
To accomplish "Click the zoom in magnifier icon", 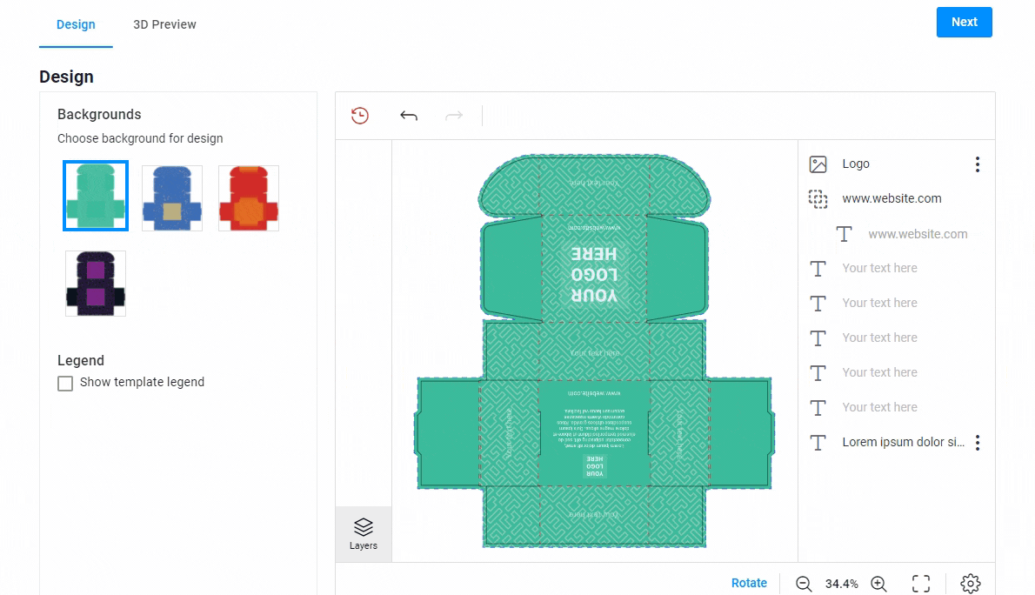I will pyautogui.click(x=878, y=584).
